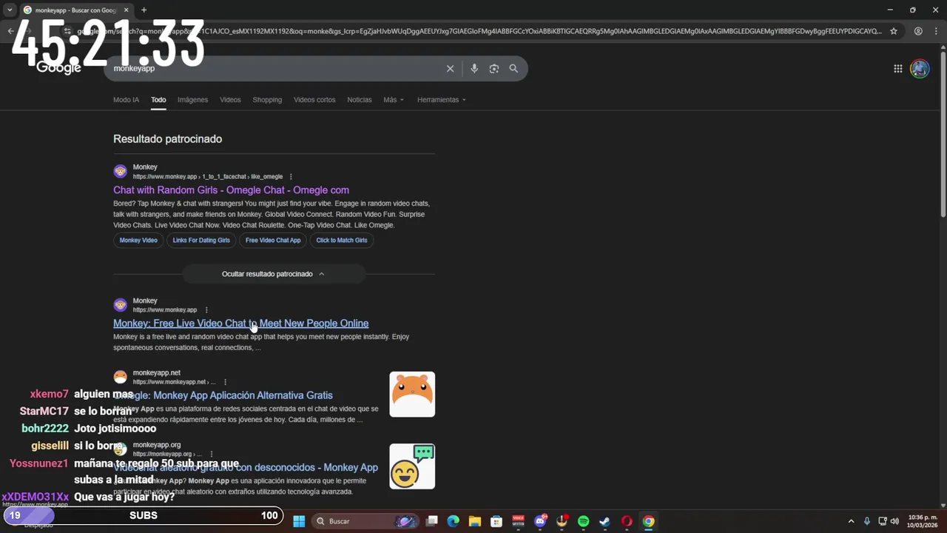Collapse with Ocultar resultado patrocinado
The width and height of the screenshot is (947, 533).
274,274
